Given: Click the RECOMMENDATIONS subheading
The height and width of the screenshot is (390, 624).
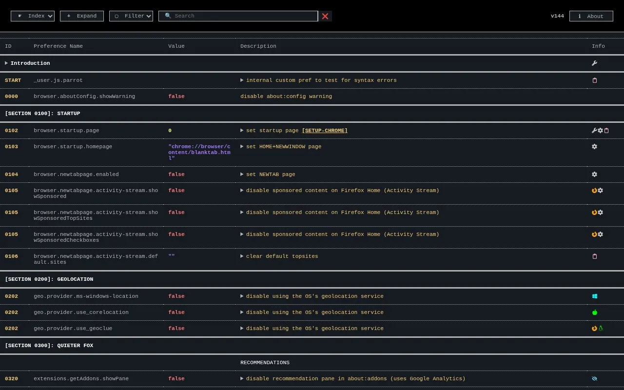Looking at the screenshot, I should (x=265, y=363).
